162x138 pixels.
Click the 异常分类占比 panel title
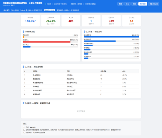pyautogui.click(x=30, y=32)
